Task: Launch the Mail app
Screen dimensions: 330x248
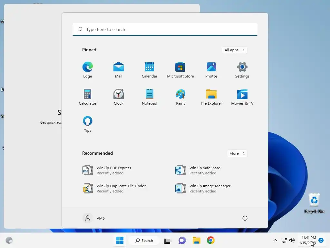Action: 119,70
